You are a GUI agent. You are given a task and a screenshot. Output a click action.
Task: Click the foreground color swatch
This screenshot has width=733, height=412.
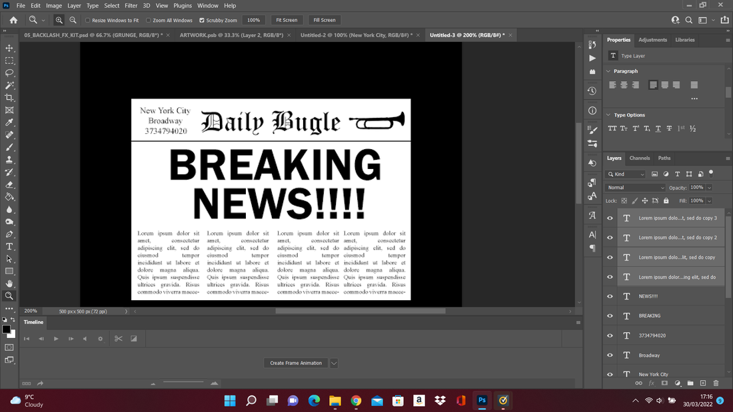click(x=6, y=329)
